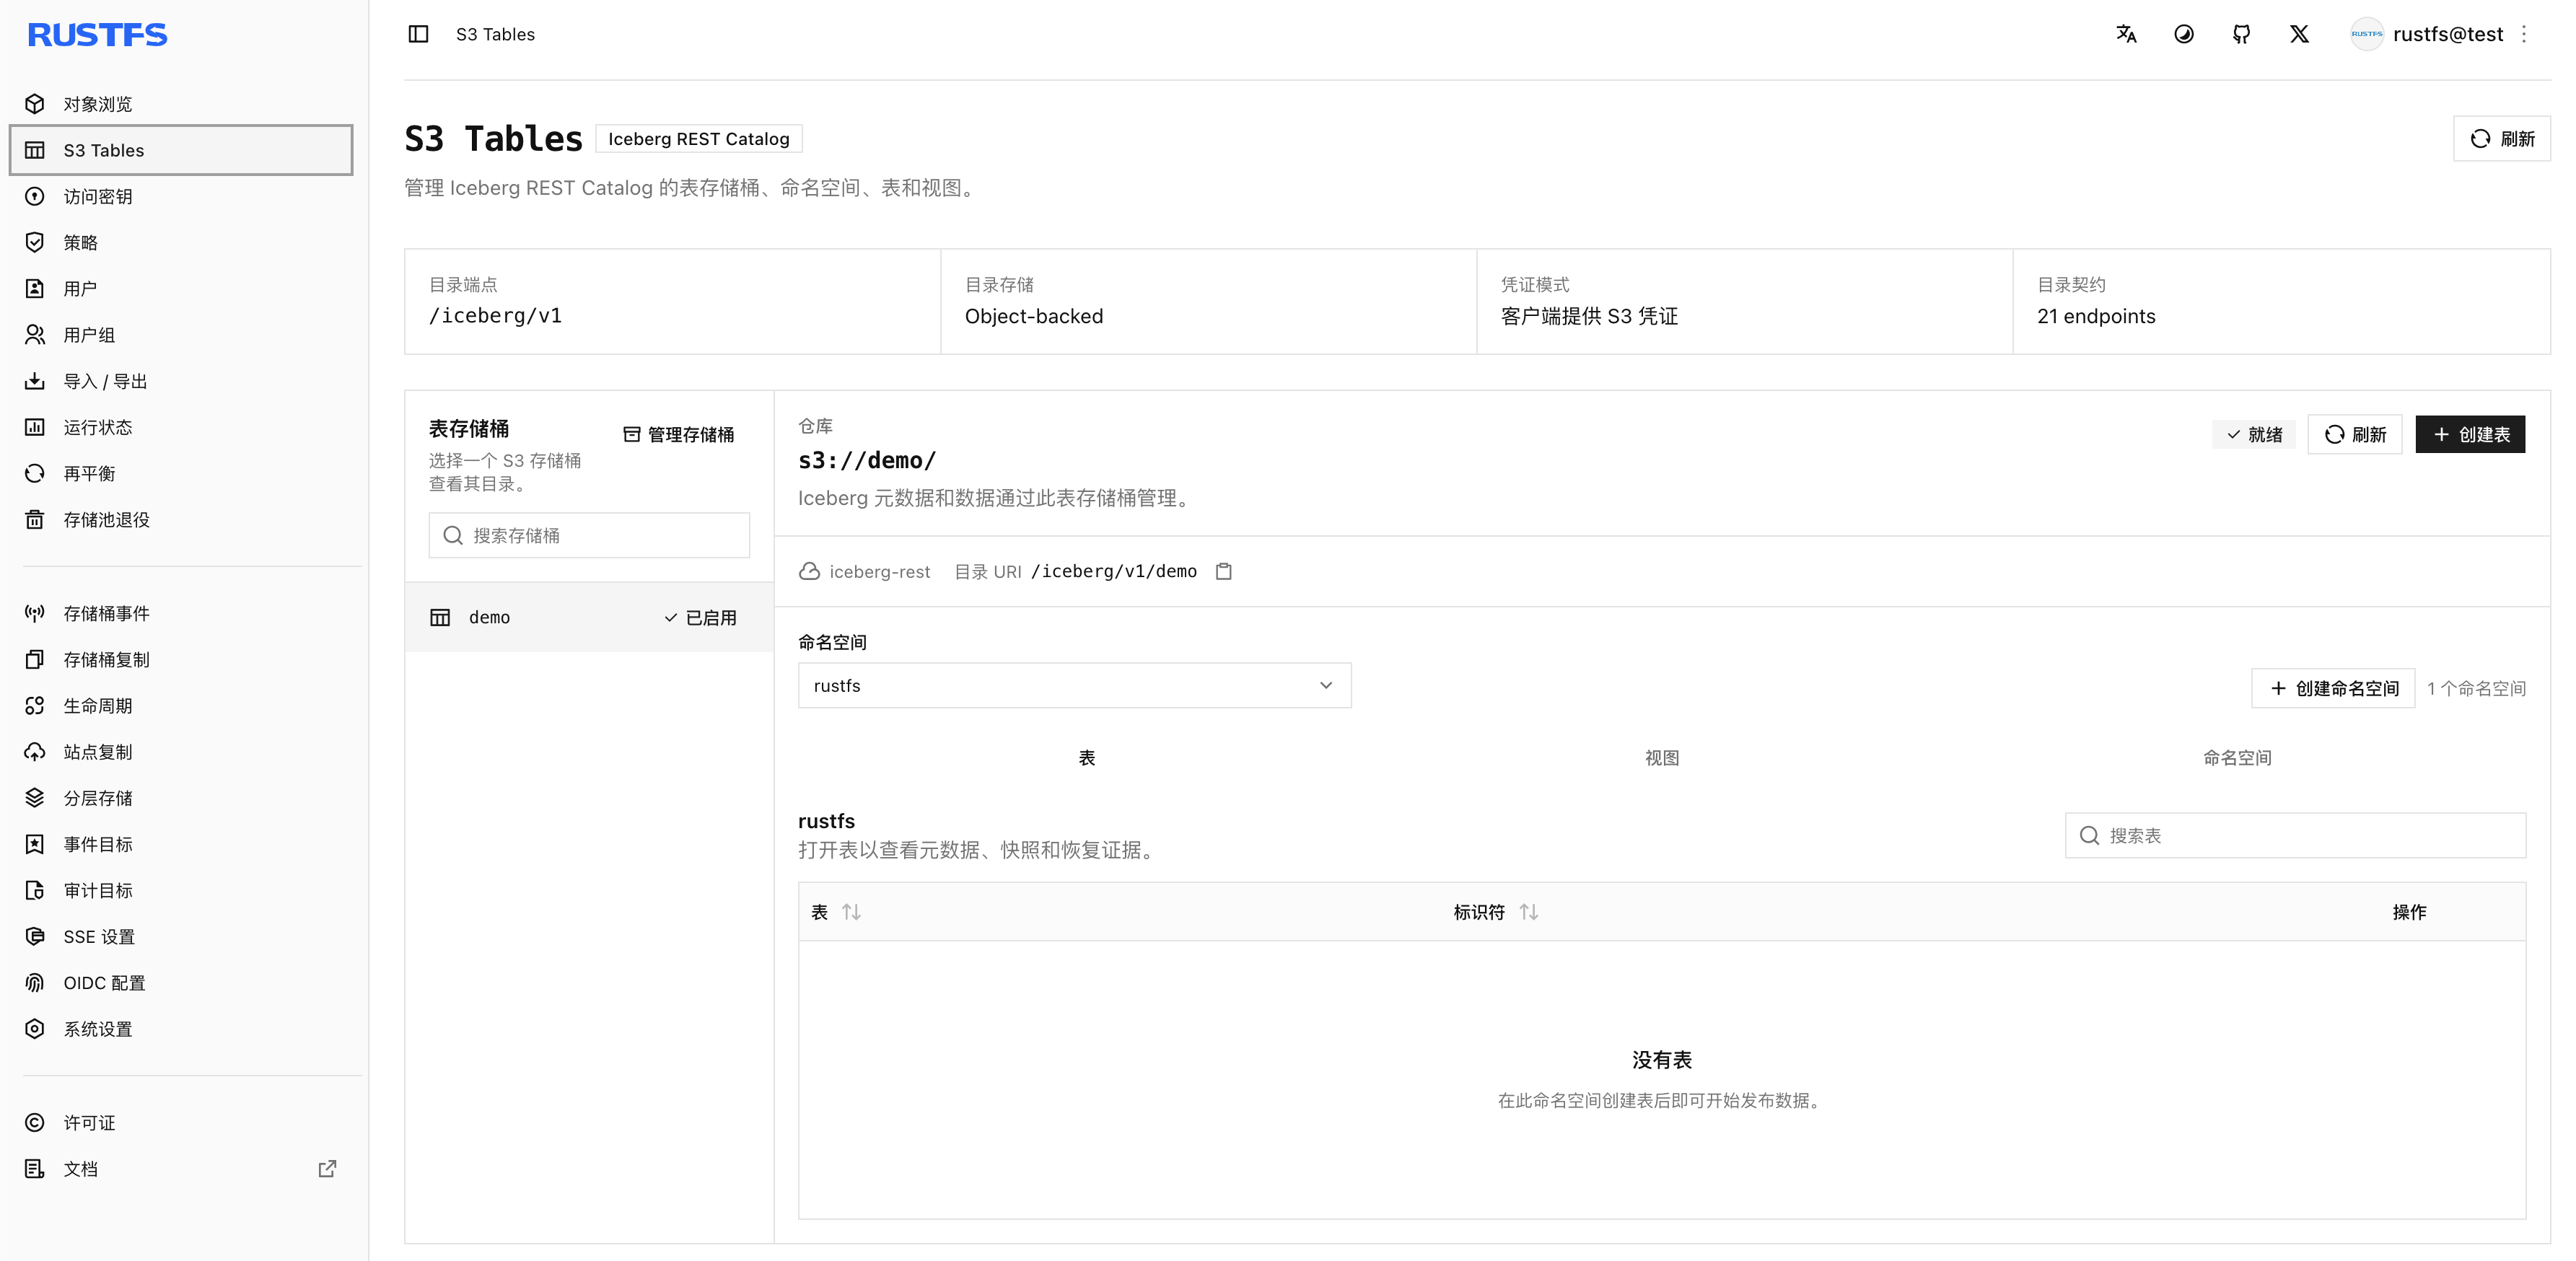Select the demo table bucket row
The height and width of the screenshot is (1261, 2576).
click(x=589, y=617)
